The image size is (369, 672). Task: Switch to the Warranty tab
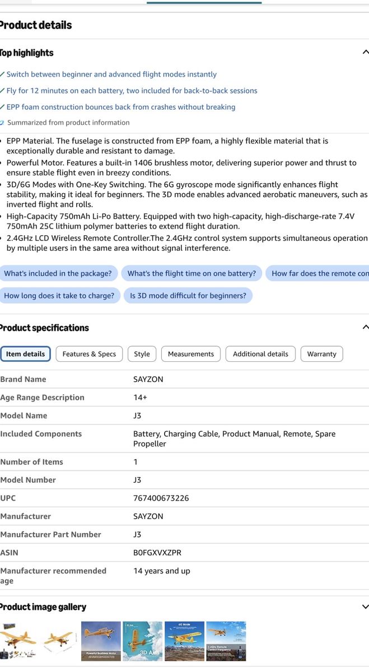point(322,354)
